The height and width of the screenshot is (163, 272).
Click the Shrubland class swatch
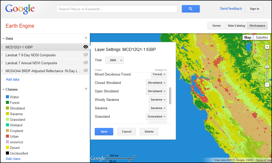pos(7,108)
